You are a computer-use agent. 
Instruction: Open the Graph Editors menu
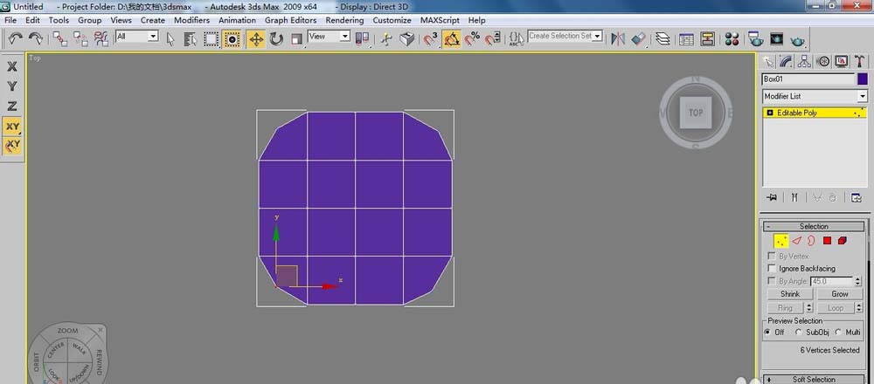click(x=290, y=20)
